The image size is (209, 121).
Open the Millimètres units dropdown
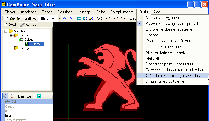pyautogui.click(x=59, y=19)
